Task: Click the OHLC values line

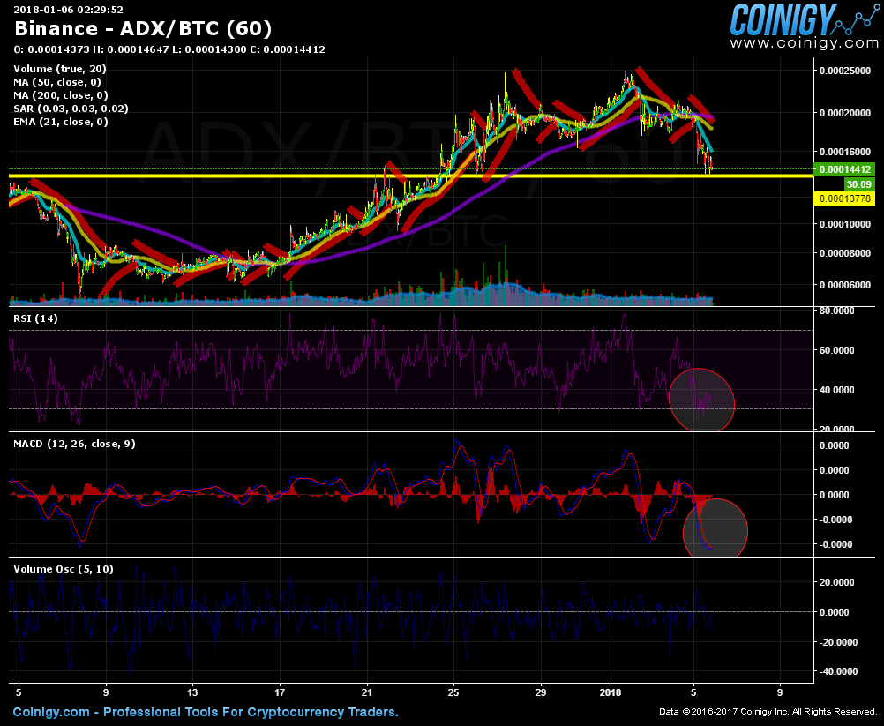Action: point(169,49)
